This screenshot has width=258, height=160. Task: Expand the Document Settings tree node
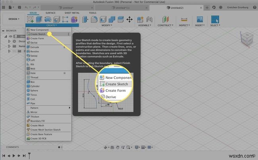pyautogui.click(x=9, y=41)
